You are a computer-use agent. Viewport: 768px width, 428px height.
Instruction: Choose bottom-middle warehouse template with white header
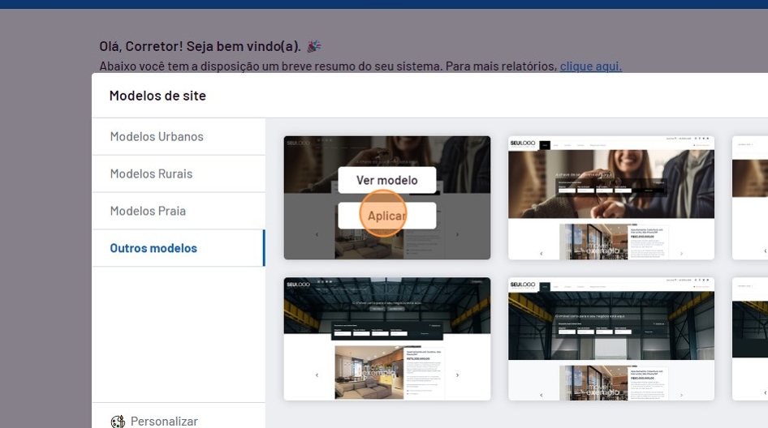click(x=611, y=339)
